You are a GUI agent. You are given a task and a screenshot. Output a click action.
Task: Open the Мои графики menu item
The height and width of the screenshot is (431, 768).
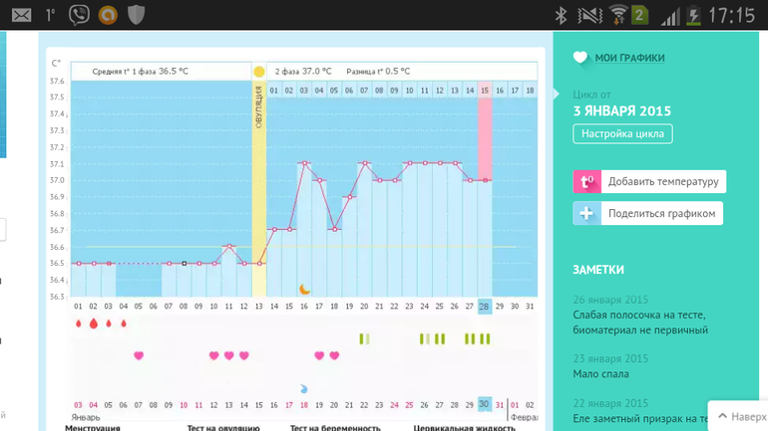(629, 58)
